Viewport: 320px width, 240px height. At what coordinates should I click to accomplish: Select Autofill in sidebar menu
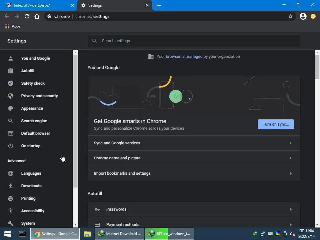(28, 71)
